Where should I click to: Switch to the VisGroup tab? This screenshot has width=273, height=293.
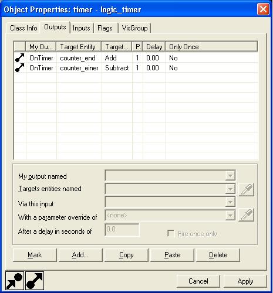(x=134, y=28)
